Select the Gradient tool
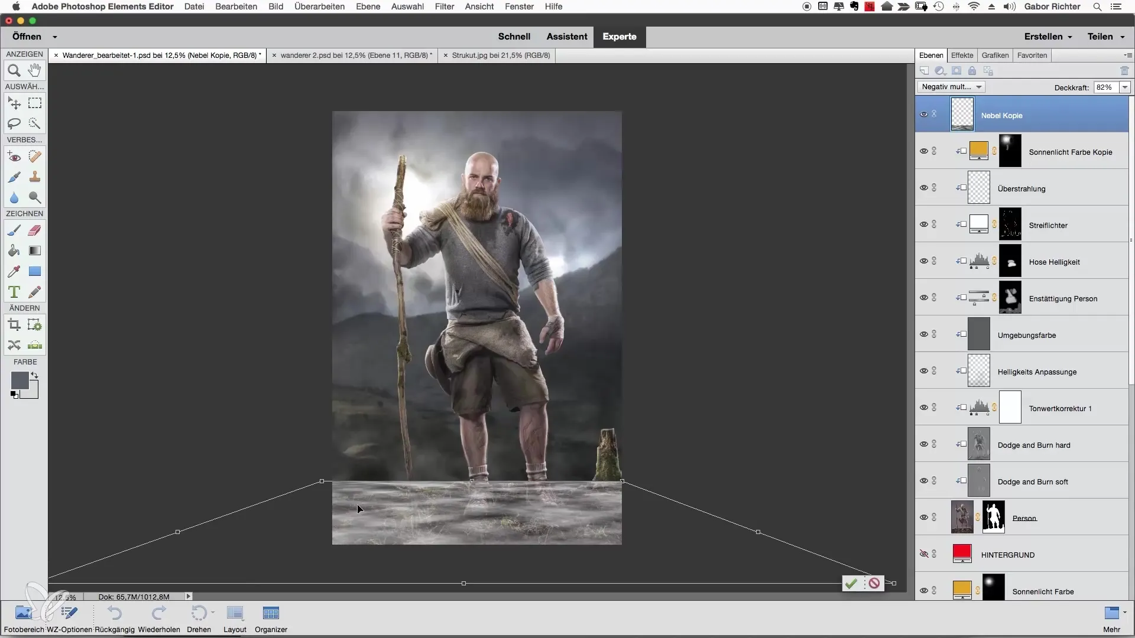Screen dimensions: 1135x638 35,250
